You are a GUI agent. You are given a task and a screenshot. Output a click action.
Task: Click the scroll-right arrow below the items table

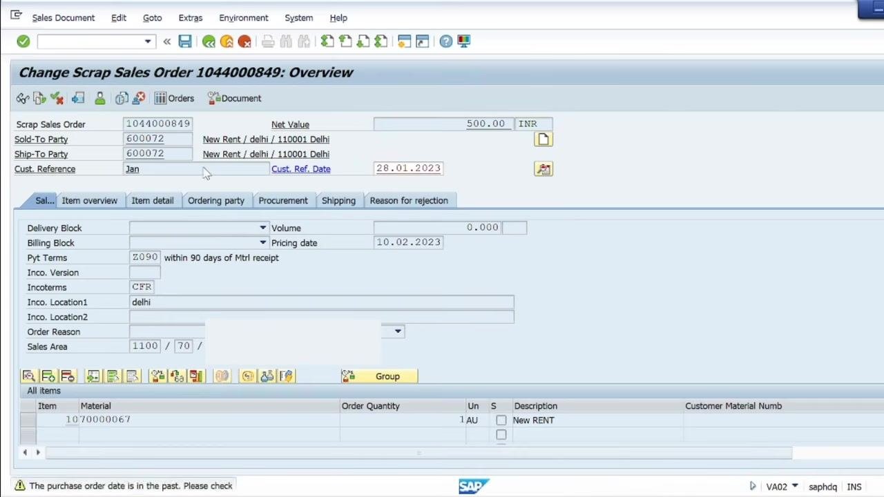pos(38,453)
